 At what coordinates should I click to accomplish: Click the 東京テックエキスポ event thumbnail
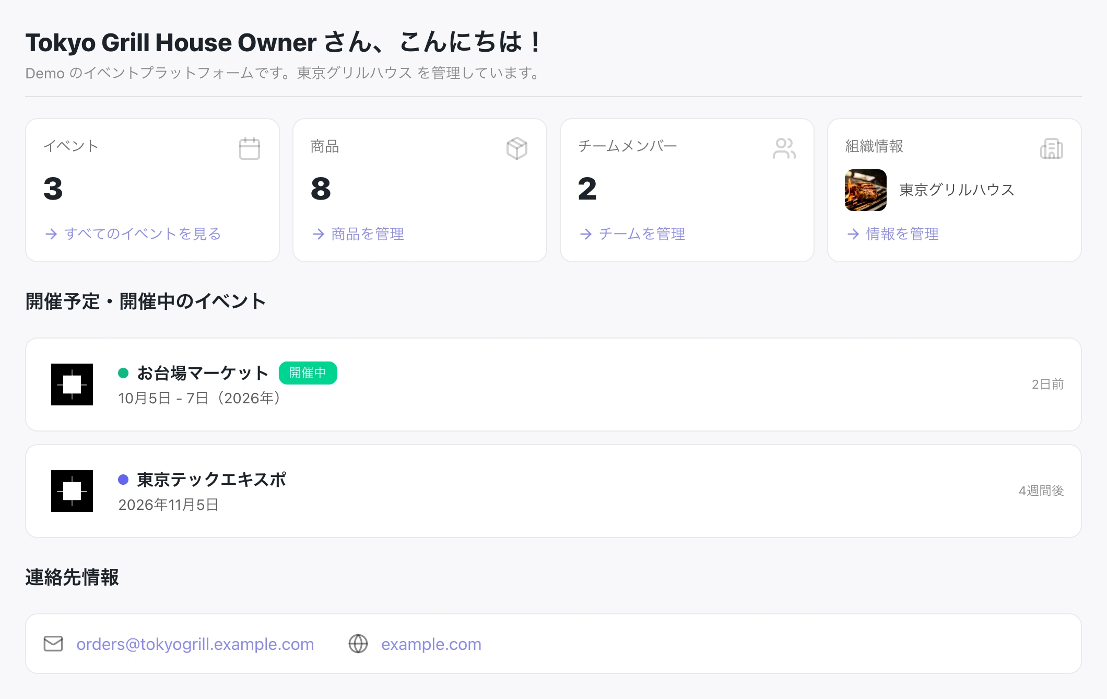(72, 491)
